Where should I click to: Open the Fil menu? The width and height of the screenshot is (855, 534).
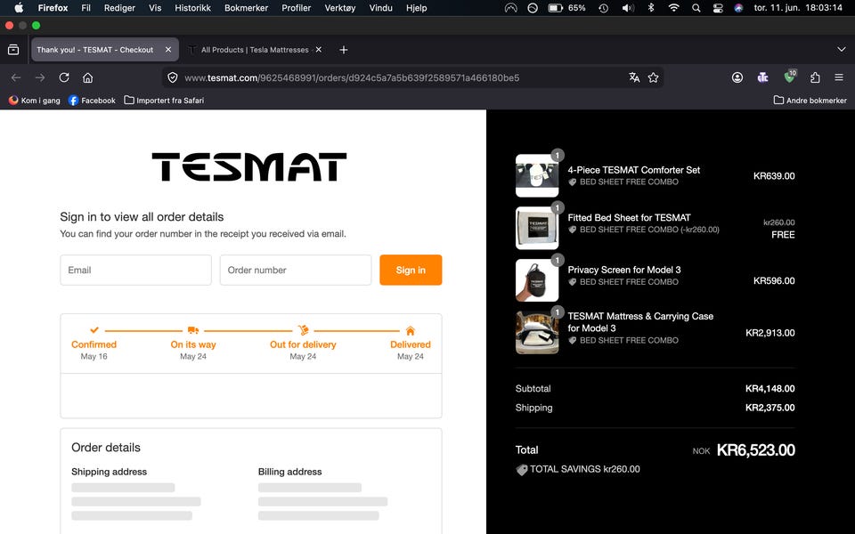pyautogui.click(x=85, y=8)
